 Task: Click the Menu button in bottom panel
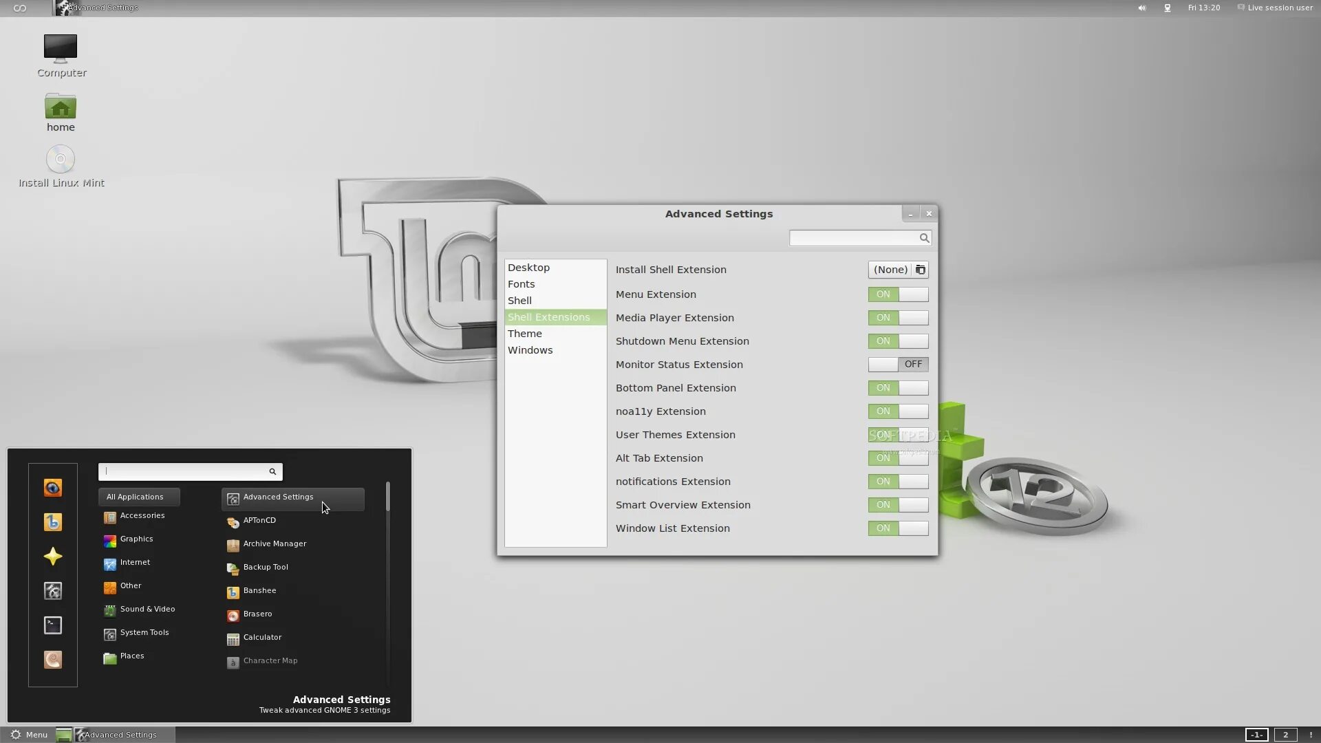(x=29, y=735)
